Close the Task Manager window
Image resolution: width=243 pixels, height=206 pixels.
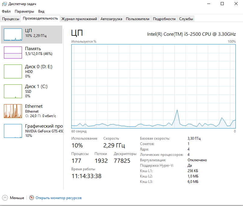(236, 4)
